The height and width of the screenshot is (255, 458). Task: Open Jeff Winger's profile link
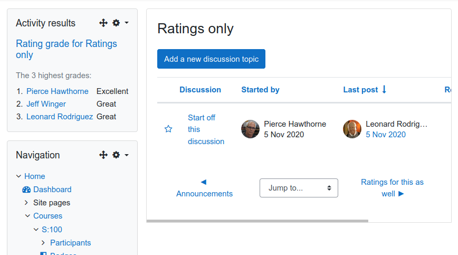[46, 104]
